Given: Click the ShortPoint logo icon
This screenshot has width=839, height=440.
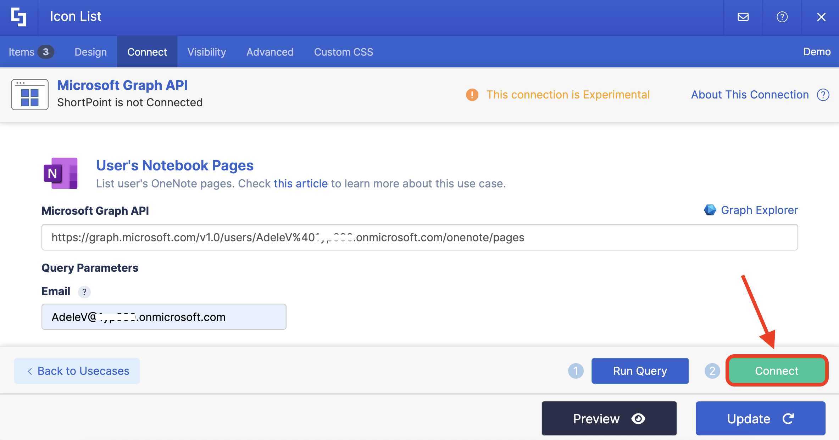Looking at the screenshot, I should pyautogui.click(x=18, y=17).
